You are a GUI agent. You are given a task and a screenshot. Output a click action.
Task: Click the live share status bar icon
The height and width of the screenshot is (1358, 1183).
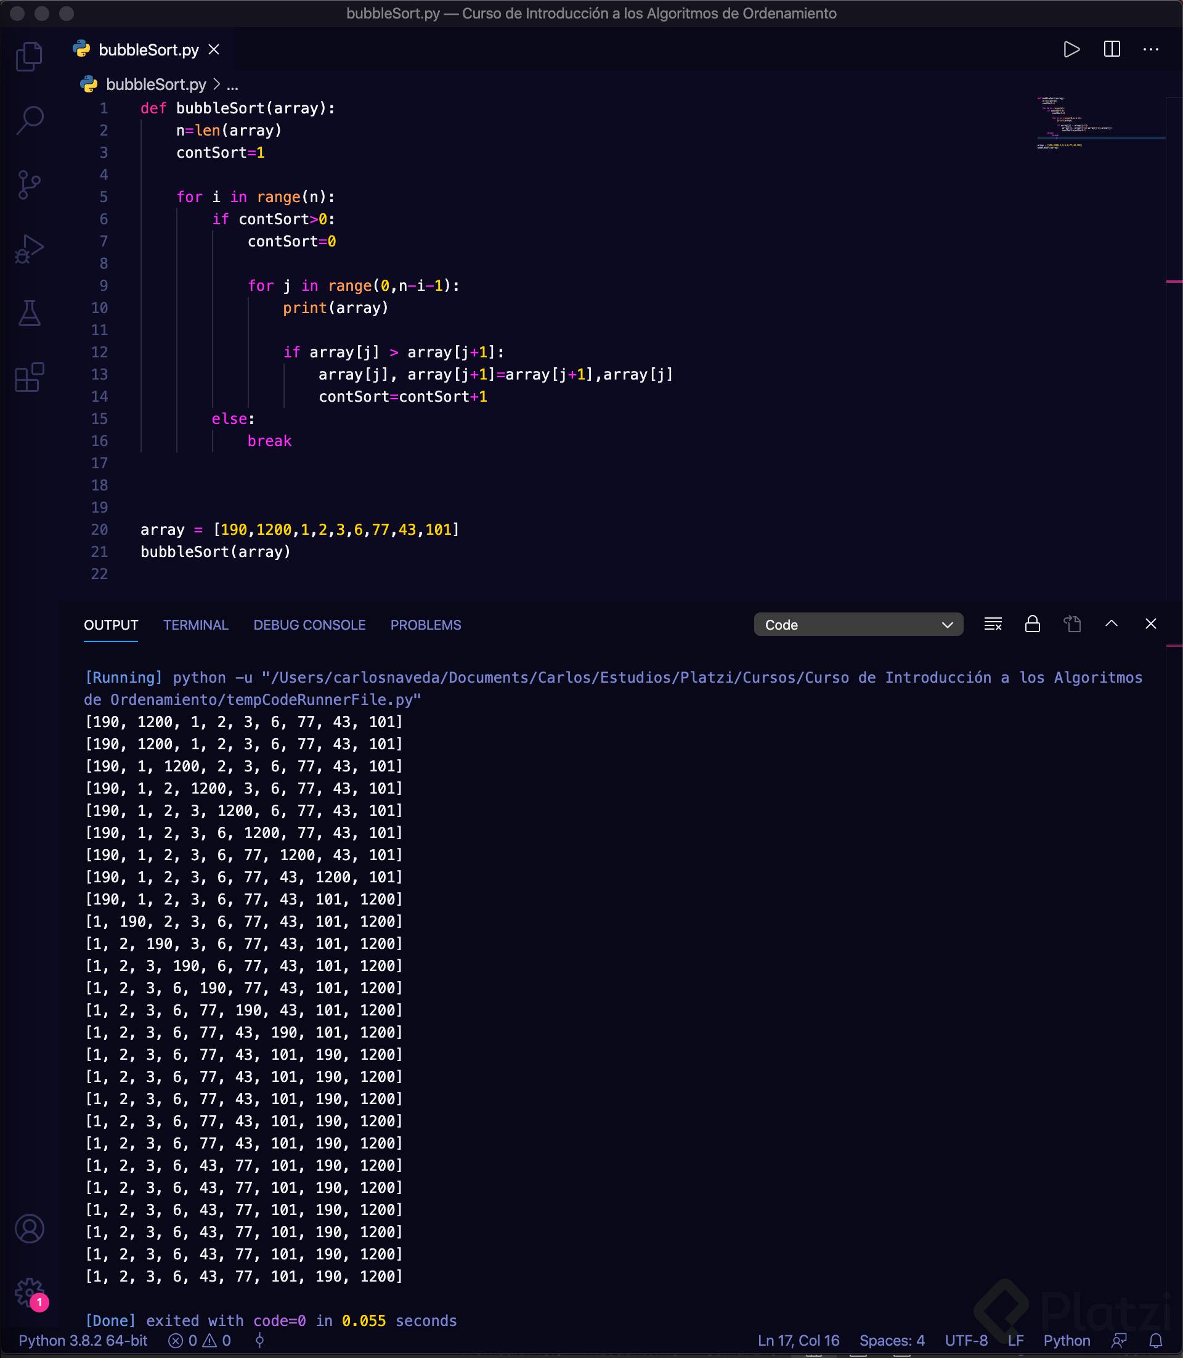pos(259,1341)
